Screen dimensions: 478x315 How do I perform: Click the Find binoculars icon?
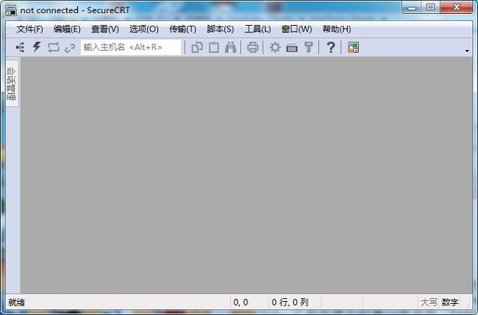coord(230,48)
